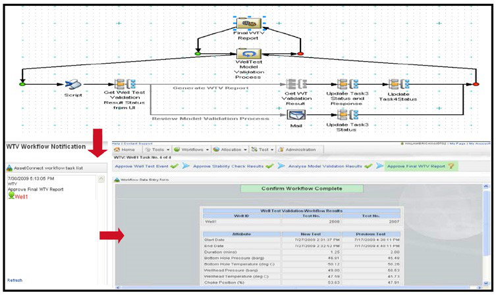496x295 pixels.
Task: Click Update Task3 Status and Response node
Action: 346,85
